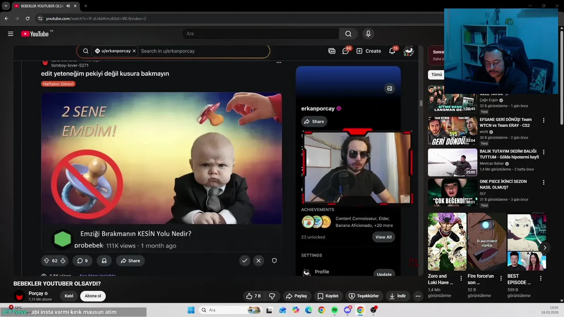Click View All achievements button

383,237
